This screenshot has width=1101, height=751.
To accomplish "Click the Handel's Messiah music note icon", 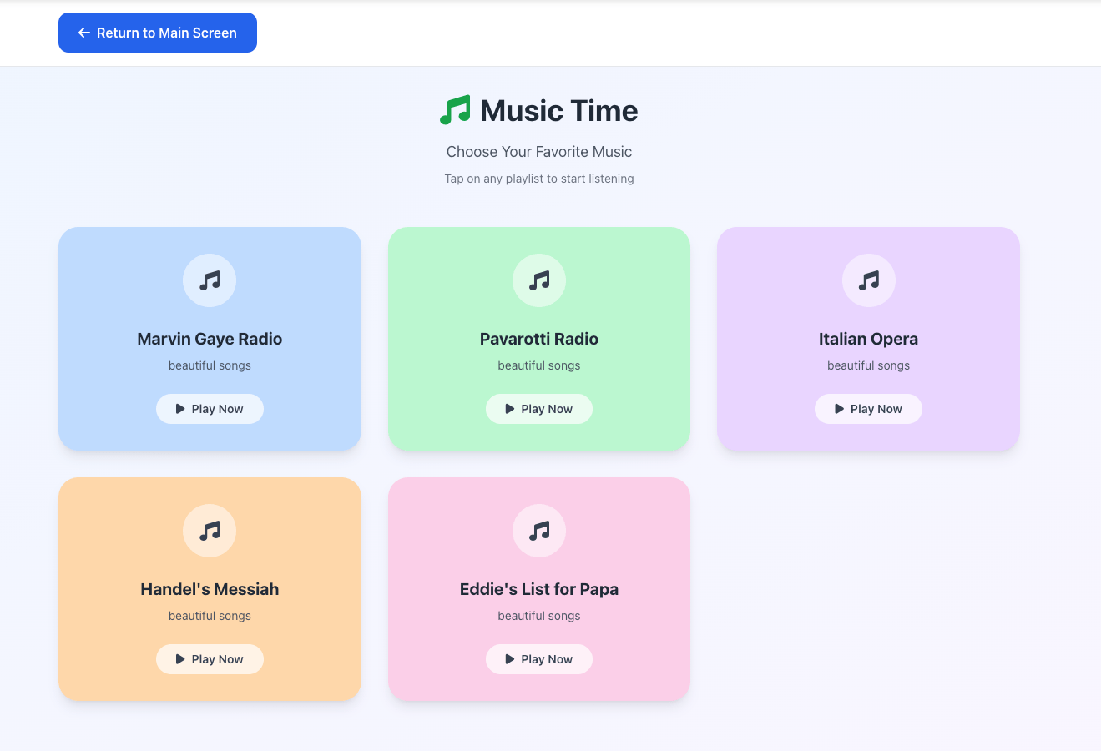I will (210, 531).
